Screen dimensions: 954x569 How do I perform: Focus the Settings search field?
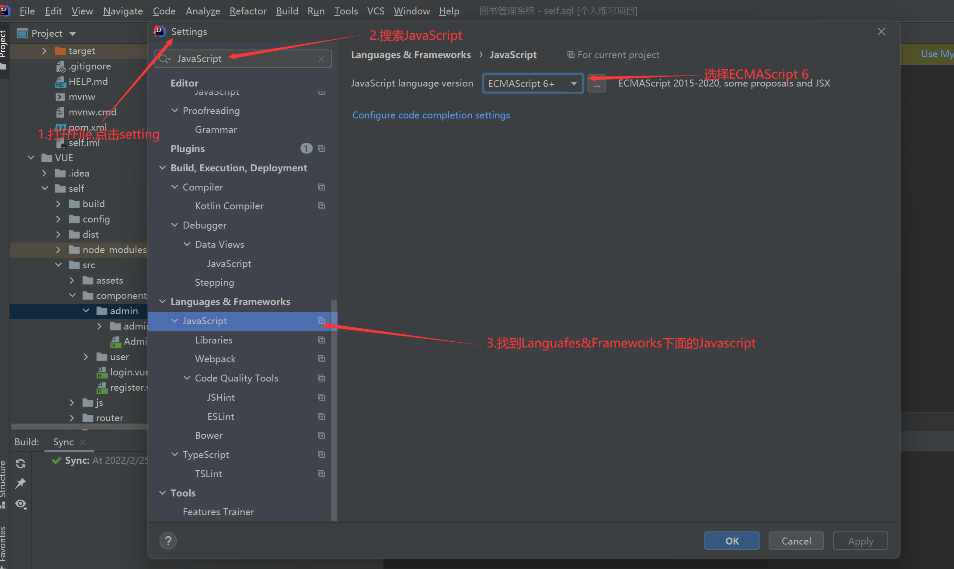243,59
